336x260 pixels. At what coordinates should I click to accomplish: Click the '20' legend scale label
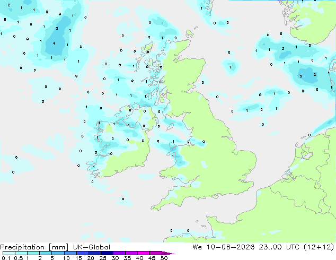pos(91,258)
